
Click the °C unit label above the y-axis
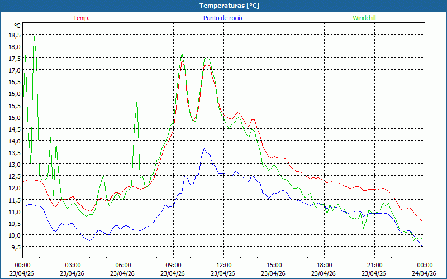17,26
